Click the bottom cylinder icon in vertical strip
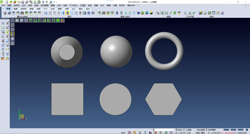 click(x=12, y=43)
